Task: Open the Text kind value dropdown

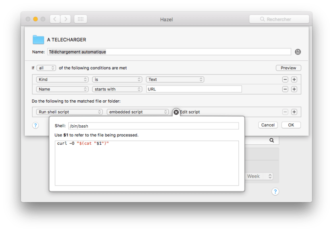Action: tap(175, 79)
